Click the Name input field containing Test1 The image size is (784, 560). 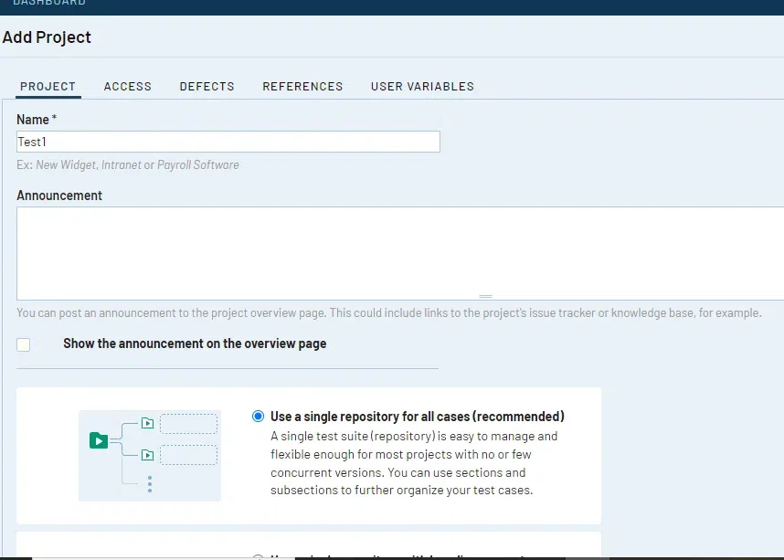[x=228, y=142]
